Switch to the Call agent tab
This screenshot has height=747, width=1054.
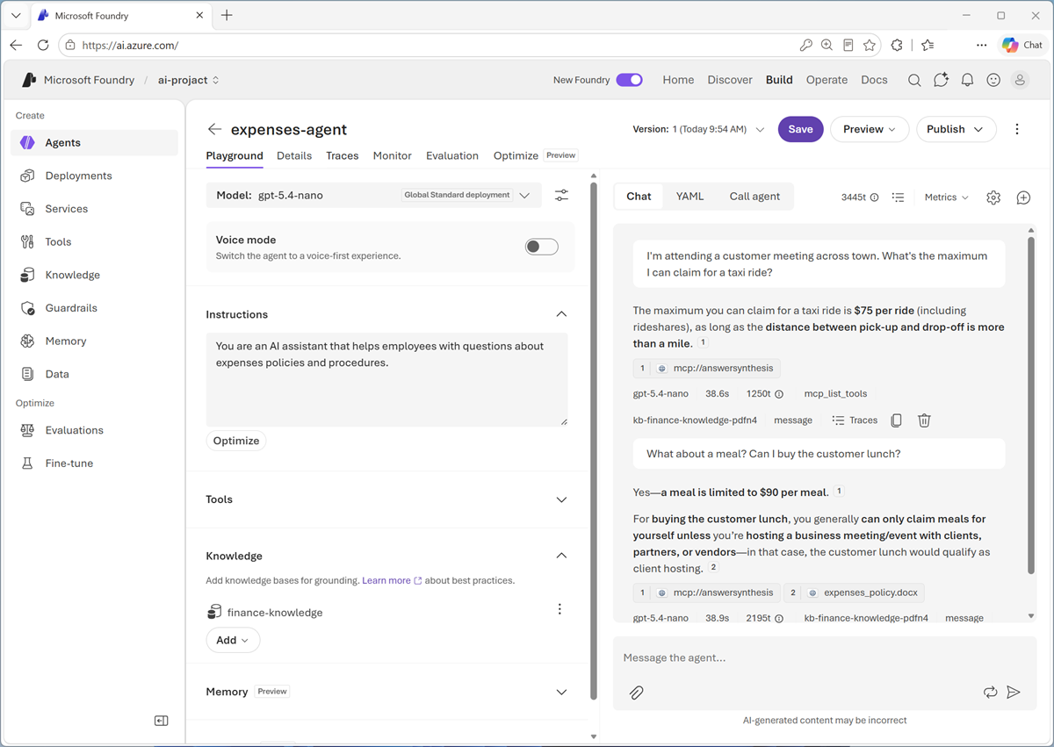(754, 196)
